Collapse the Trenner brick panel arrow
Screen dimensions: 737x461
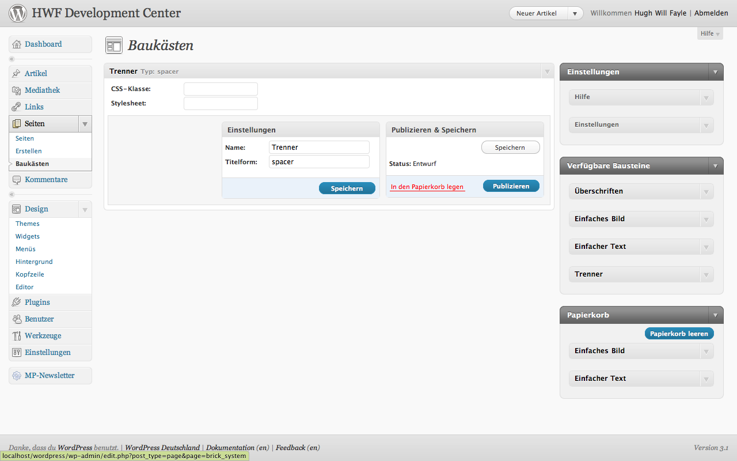[546, 71]
